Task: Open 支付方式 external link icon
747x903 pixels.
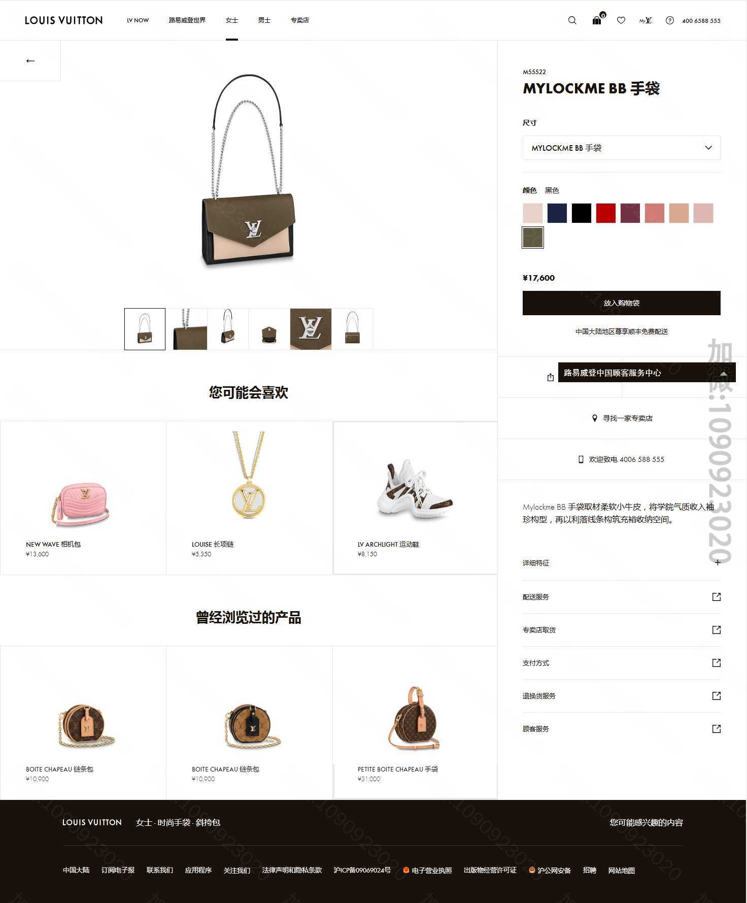Action: [717, 663]
